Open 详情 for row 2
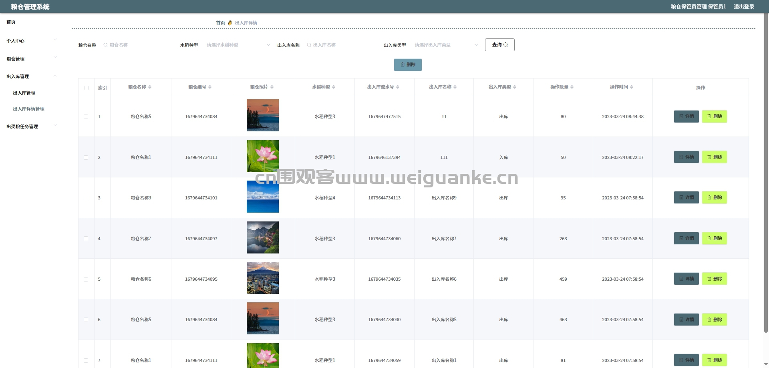 [x=686, y=157]
